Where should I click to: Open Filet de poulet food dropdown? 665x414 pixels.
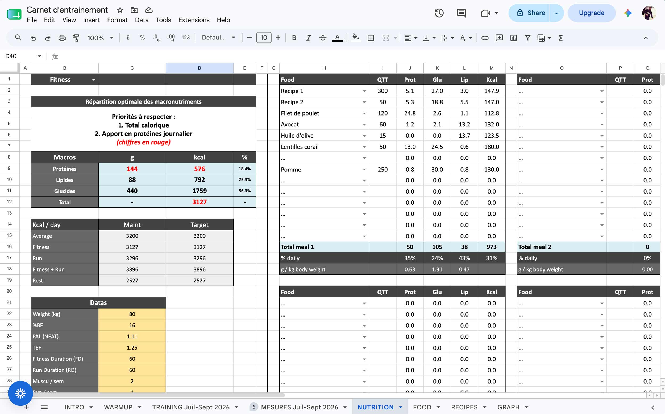(x=364, y=113)
